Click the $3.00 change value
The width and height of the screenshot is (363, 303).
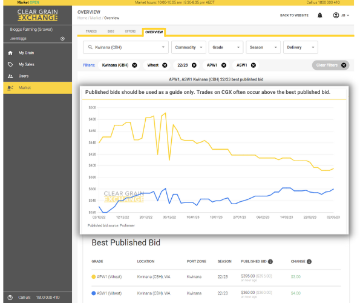point(296,277)
